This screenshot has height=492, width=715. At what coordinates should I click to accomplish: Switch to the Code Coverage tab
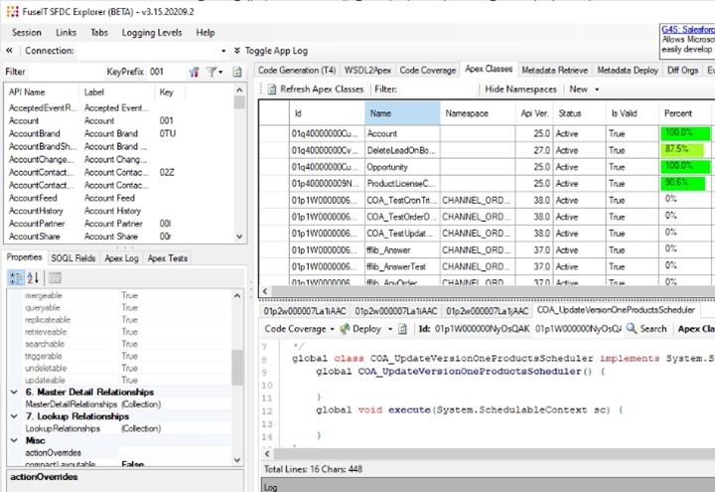428,71
